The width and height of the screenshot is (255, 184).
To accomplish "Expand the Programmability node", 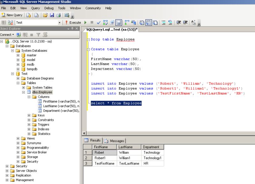I will click(19, 148).
